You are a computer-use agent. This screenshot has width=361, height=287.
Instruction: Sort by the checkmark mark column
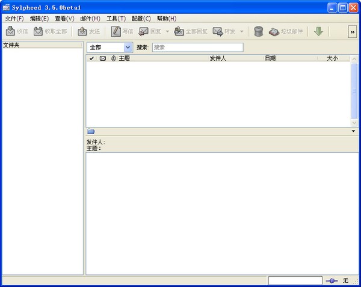(x=91, y=58)
